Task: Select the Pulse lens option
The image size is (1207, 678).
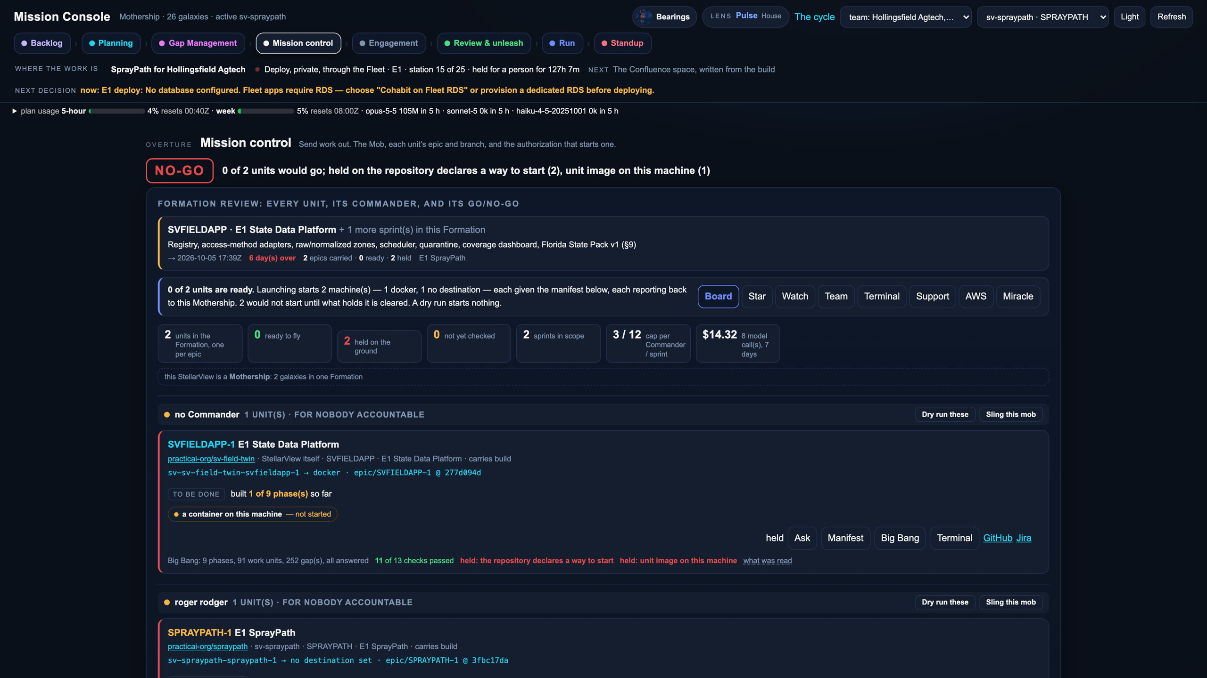Action: [746, 16]
